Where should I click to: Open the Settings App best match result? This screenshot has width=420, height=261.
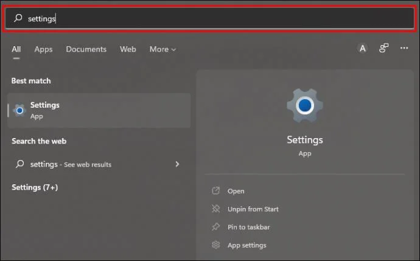point(99,111)
